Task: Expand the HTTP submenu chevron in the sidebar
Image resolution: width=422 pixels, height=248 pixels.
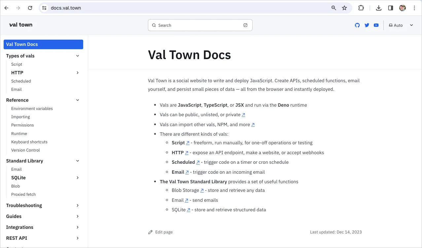Action: (78, 73)
